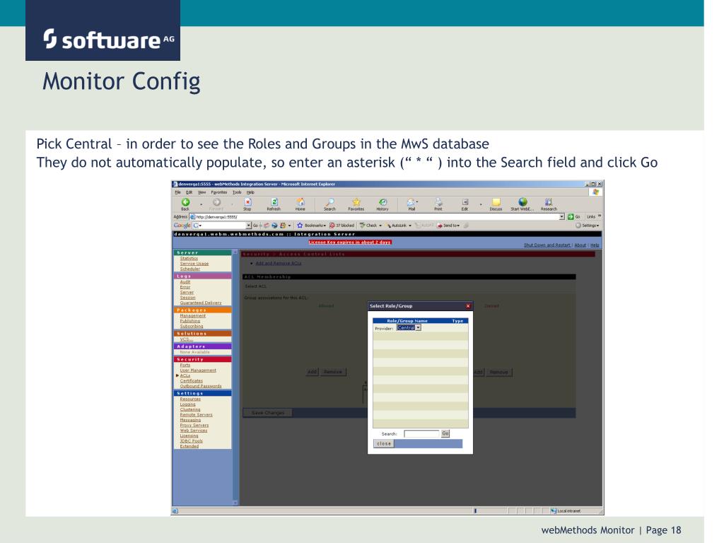
Task: Open JDBC Pools link under Settings
Action: pyautogui.click(x=191, y=441)
